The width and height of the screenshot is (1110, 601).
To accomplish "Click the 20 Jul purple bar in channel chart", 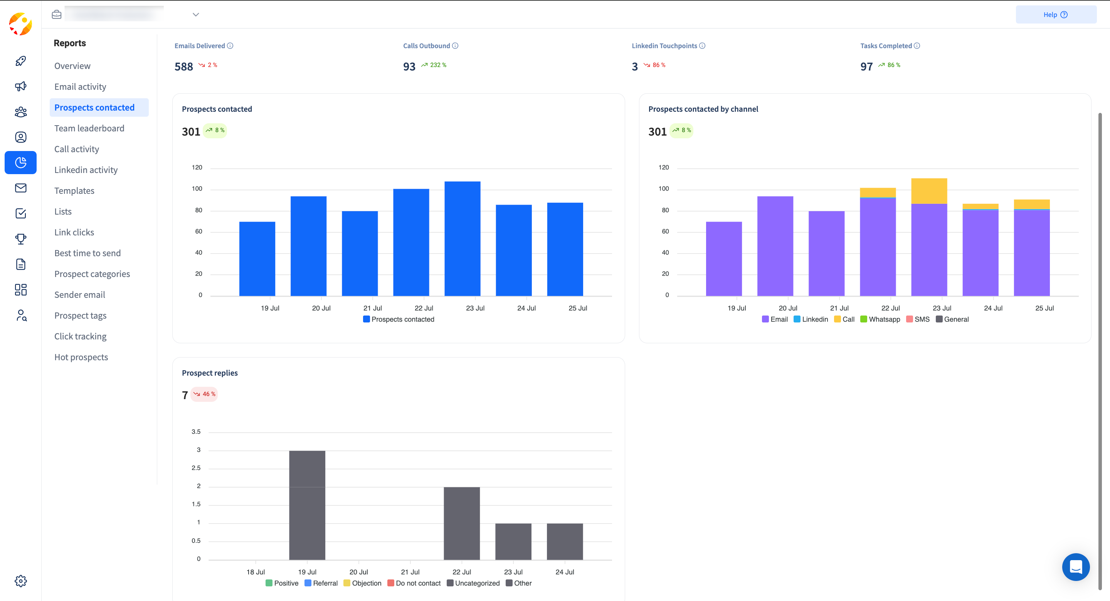I will pyautogui.click(x=775, y=246).
